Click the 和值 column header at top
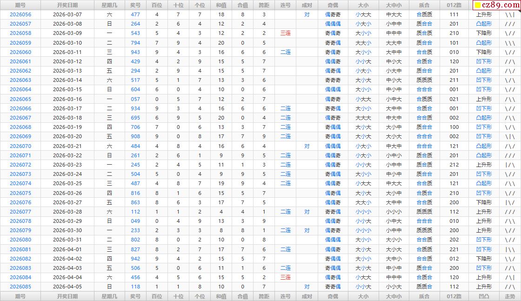 tap(221, 5)
